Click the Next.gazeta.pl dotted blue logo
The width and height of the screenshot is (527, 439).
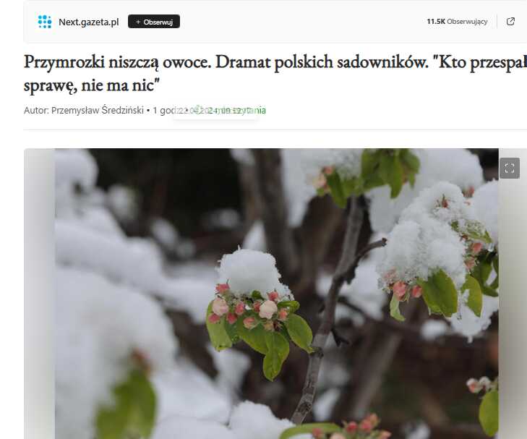[x=45, y=22]
